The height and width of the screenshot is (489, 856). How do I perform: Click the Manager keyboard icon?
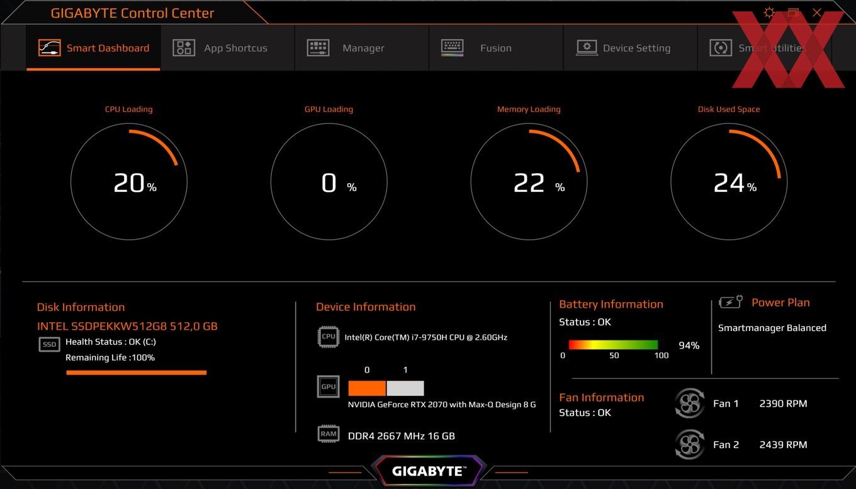[x=318, y=48]
